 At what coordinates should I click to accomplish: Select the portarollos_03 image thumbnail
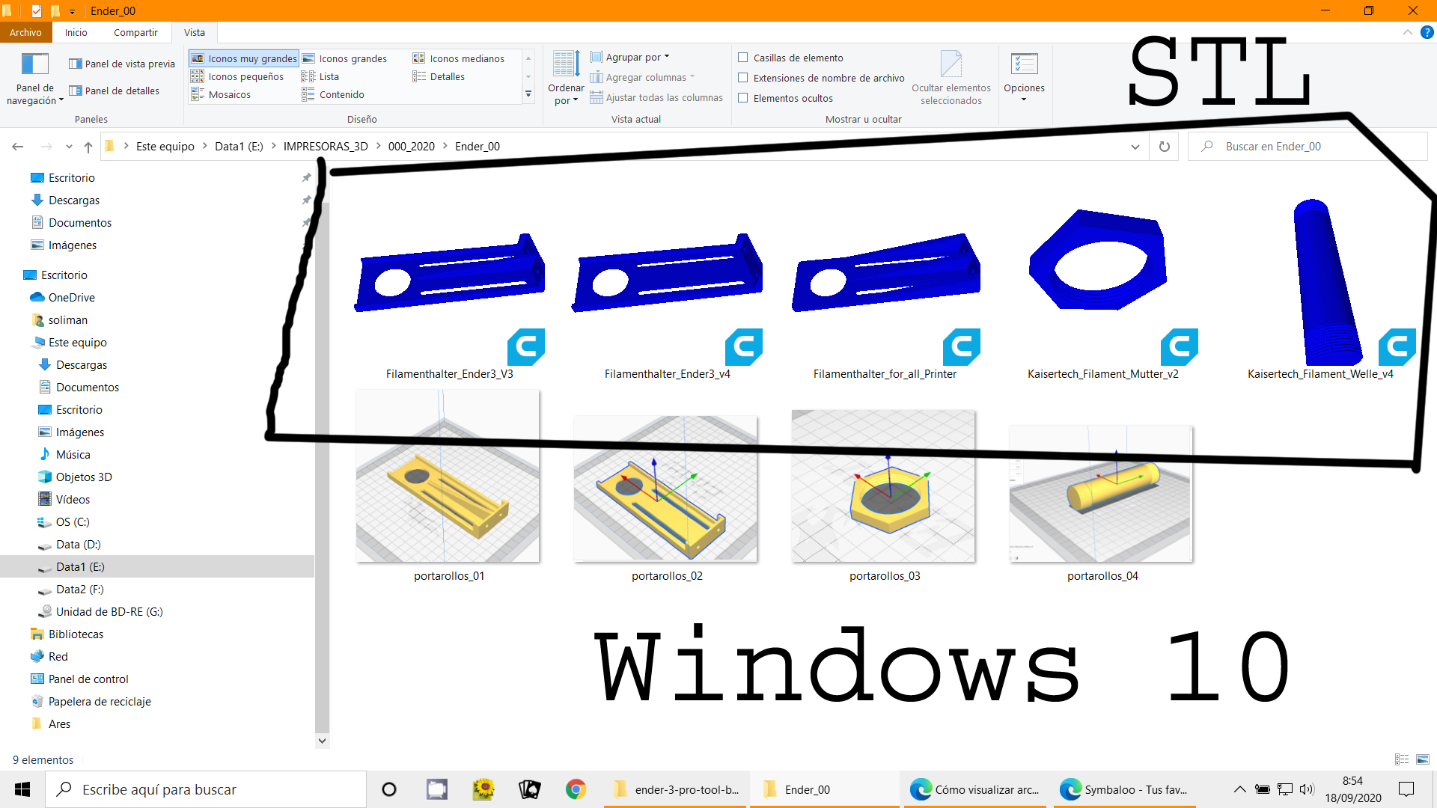[883, 486]
